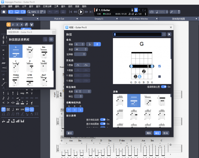199x158 pixels.
Task: Click the 重设 reset button
Action: tap(70, 133)
